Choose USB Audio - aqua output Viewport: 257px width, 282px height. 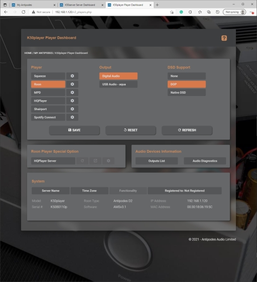pyautogui.click(x=118, y=84)
